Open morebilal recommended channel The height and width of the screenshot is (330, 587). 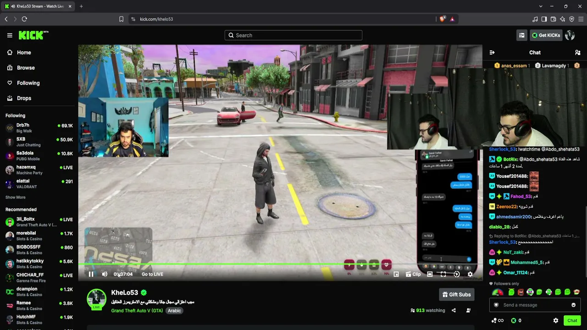[x=39, y=236]
